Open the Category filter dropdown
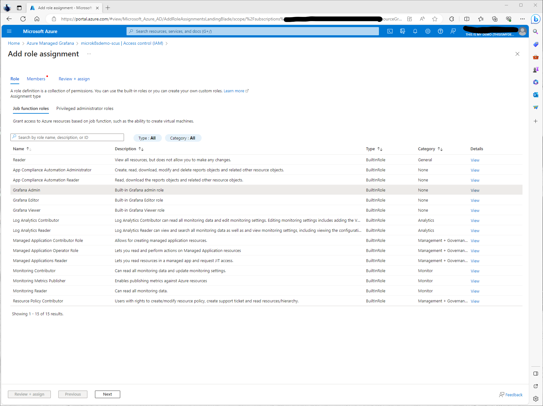This screenshot has width=543, height=406. (x=183, y=138)
